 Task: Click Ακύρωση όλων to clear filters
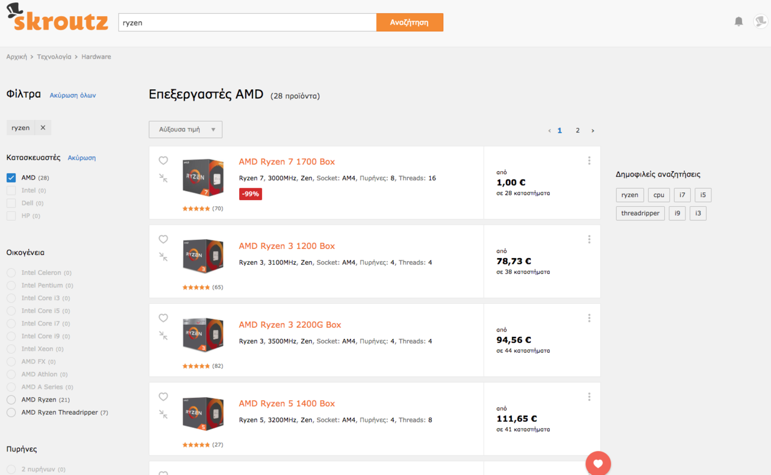(73, 95)
